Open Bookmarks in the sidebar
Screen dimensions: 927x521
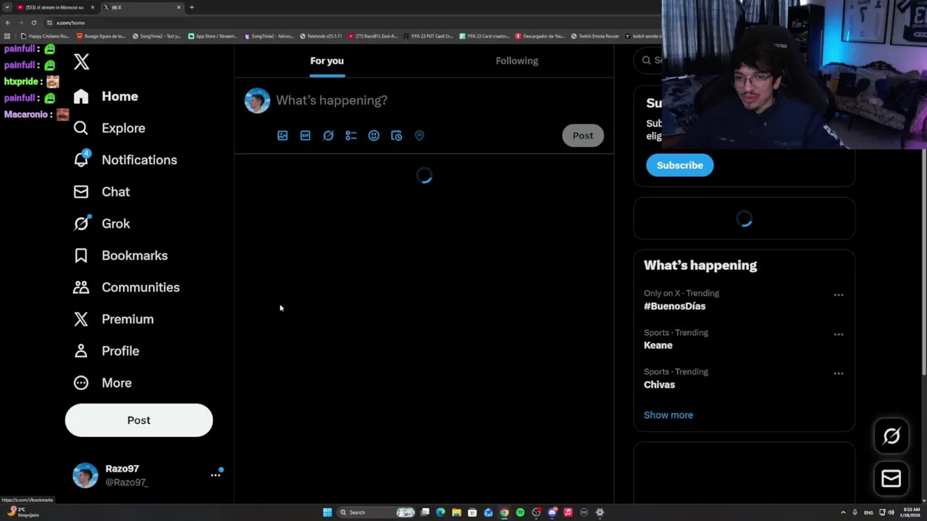click(x=120, y=255)
